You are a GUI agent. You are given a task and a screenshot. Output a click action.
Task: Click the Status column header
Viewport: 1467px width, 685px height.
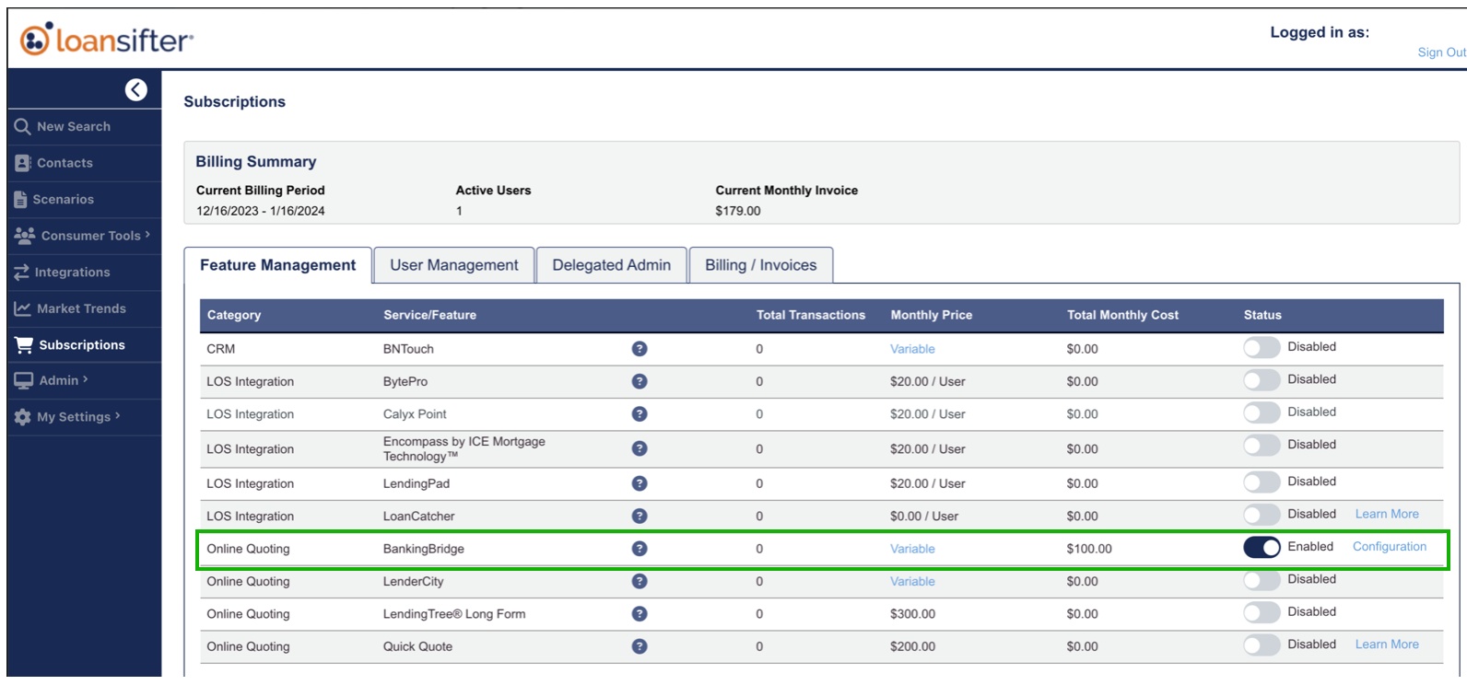tap(1262, 315)
